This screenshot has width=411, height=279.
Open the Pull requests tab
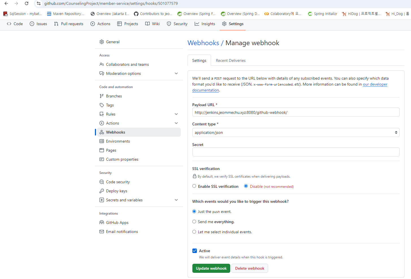click(x=69, y=24)
